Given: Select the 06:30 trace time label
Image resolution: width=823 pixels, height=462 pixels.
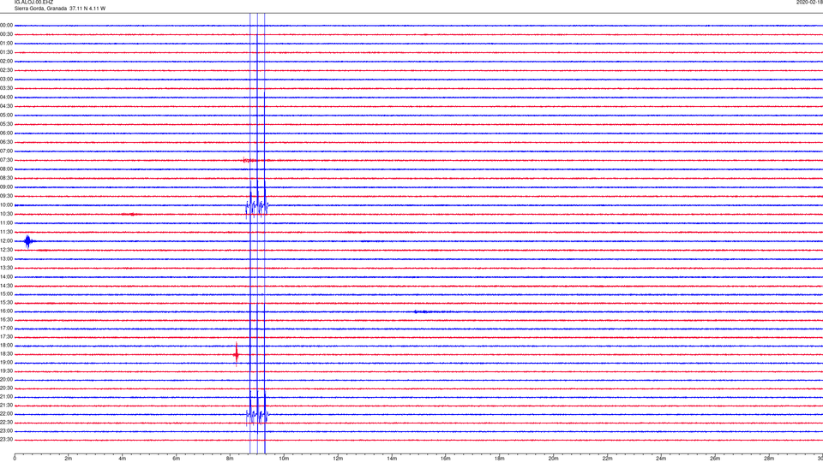Looking at the screenshot, I should (6, 142).
